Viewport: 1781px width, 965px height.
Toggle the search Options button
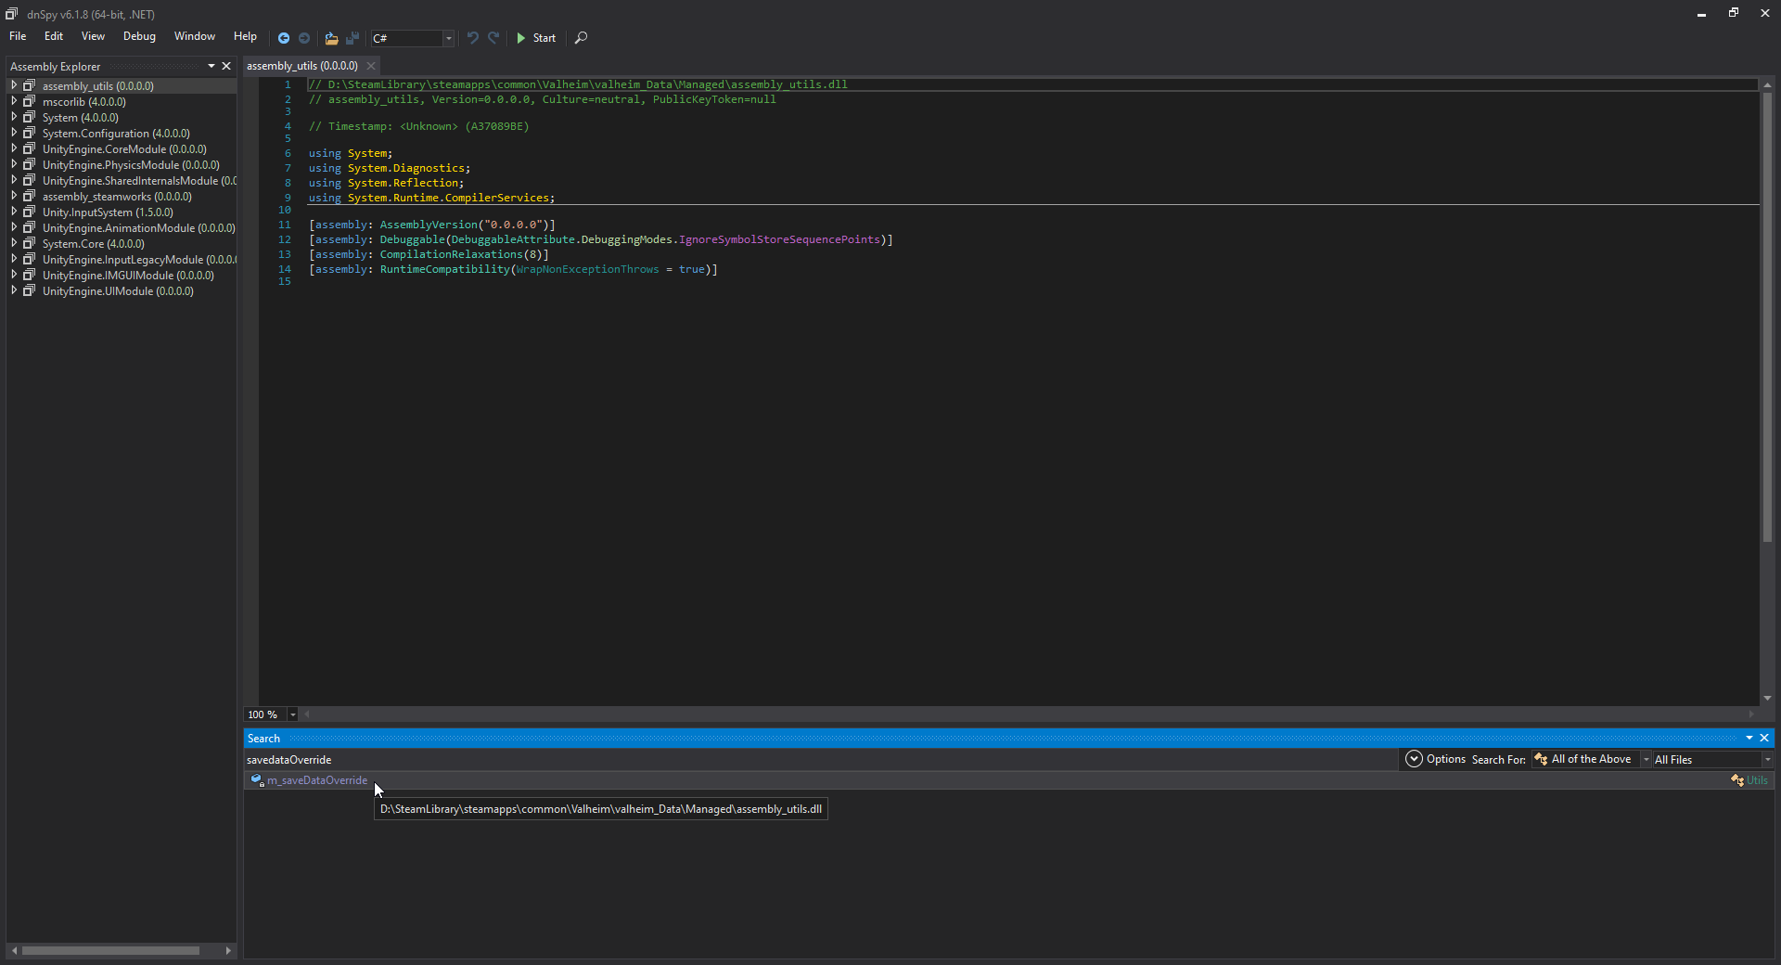tap(1436, 759)
